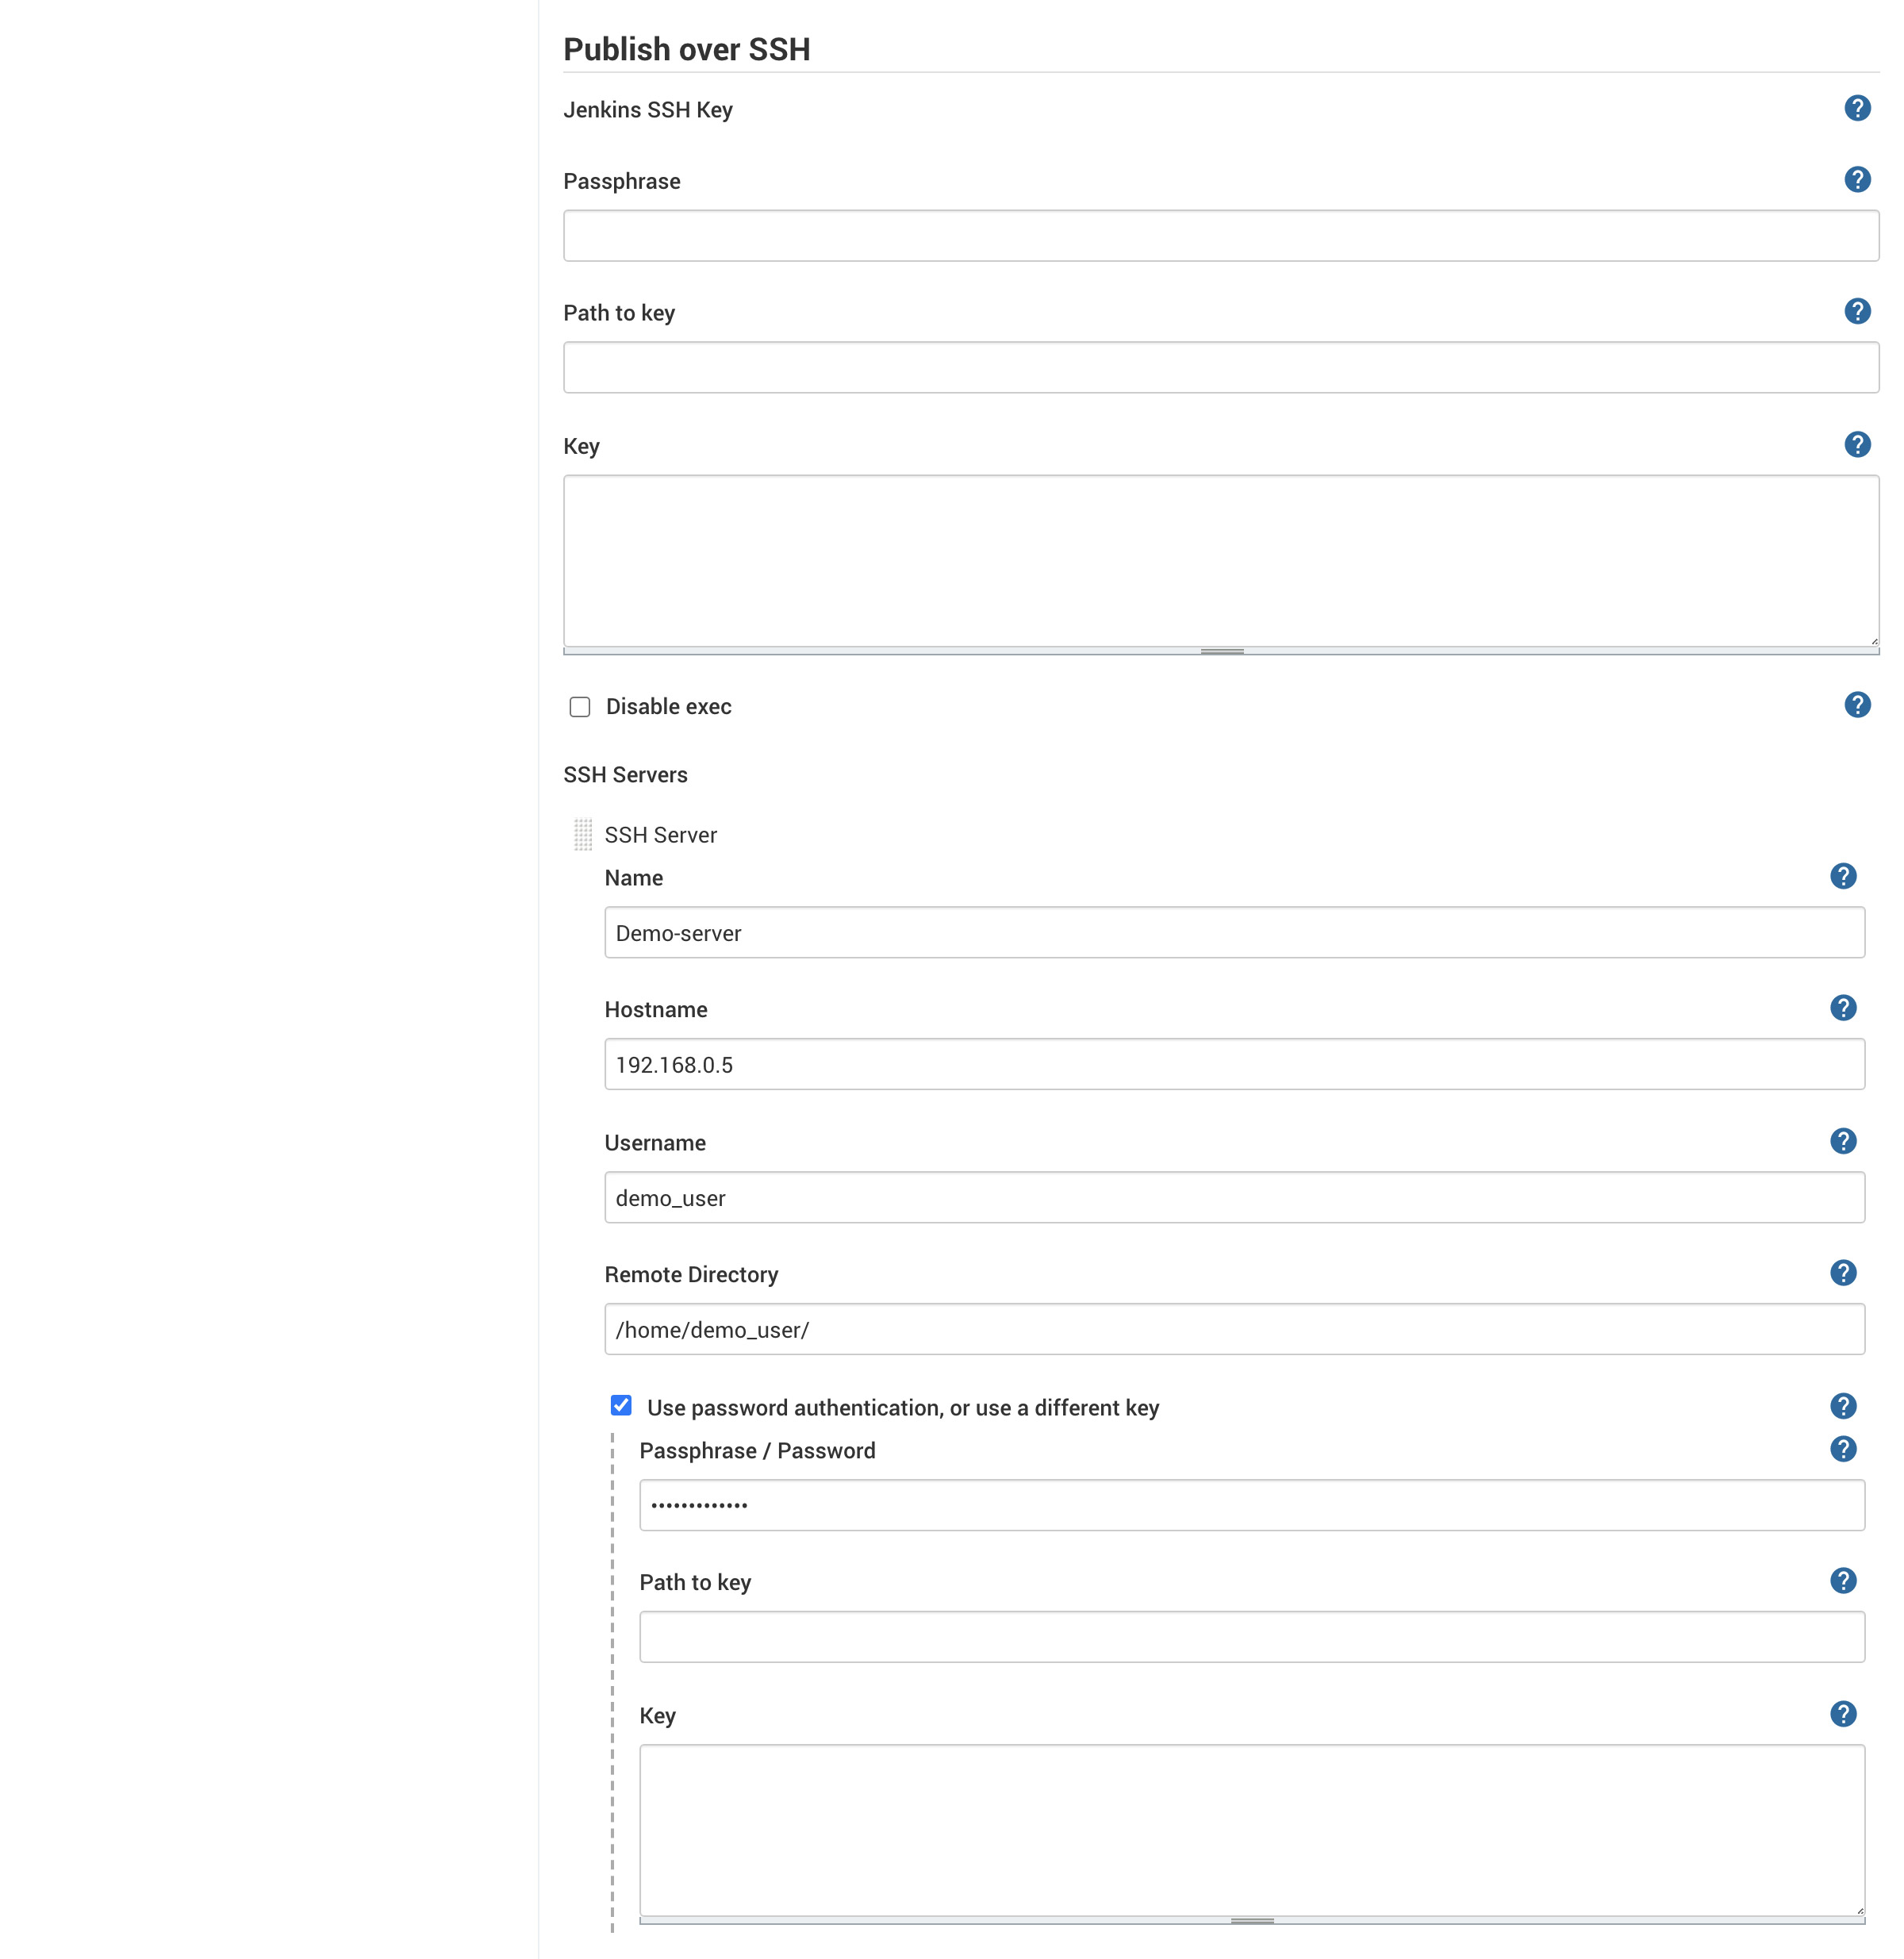Show help for Username field
Viewport: 1904px width, 1959px height.
pyautogui.click(x=1843, y=1141)
